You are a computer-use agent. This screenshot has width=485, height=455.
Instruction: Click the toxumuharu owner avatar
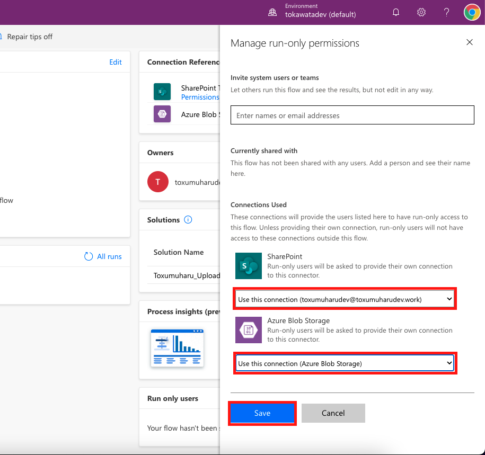point(157,182)
